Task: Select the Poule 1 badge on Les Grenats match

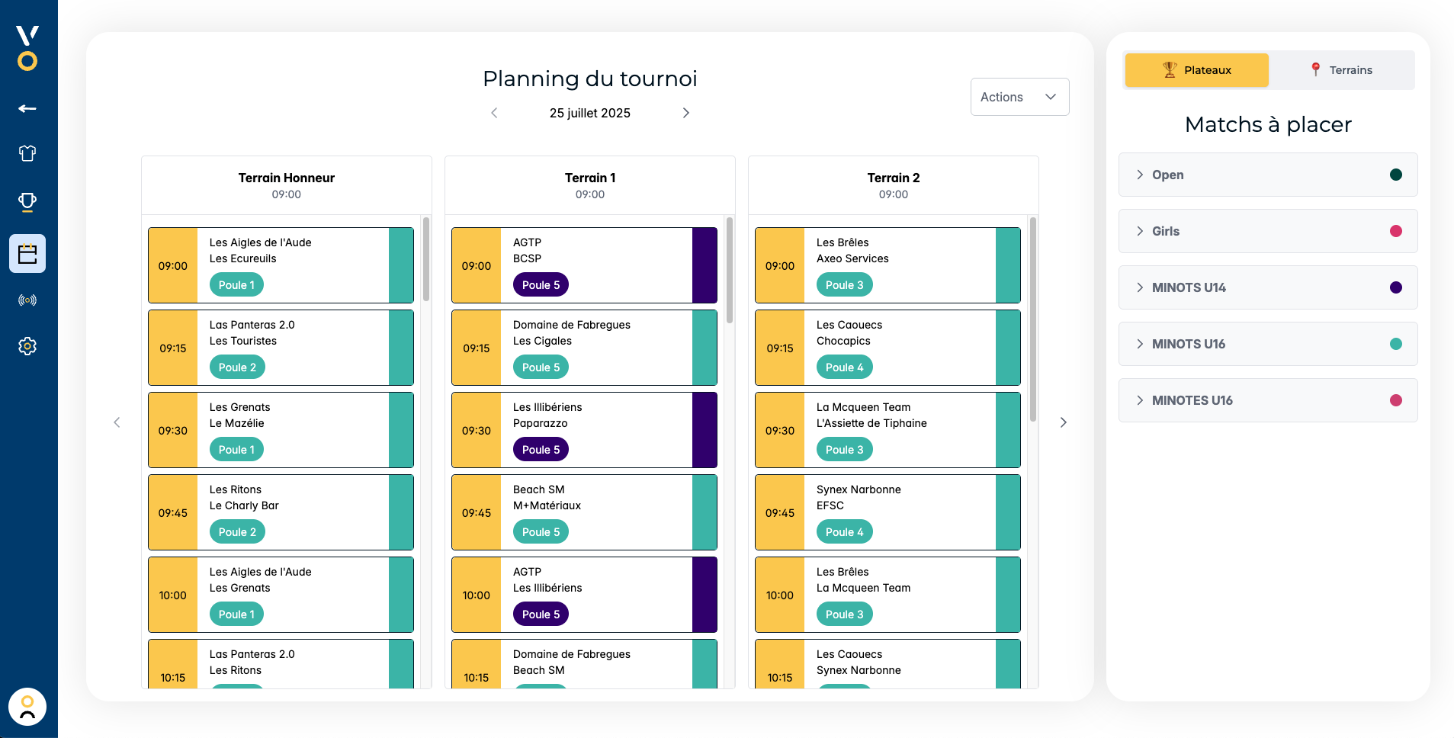Action: [x=236, y=449]
